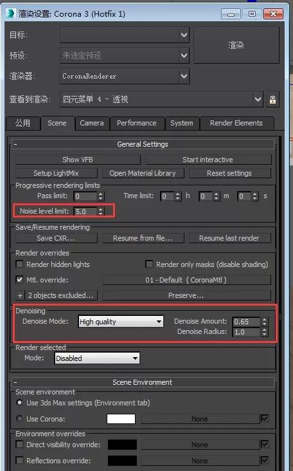Click the Show VFB button
293x471 pixels.
pyautogui.click(x=78, y=160)
